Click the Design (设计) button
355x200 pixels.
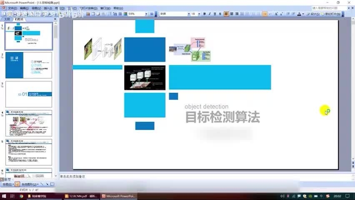point(313,14)
